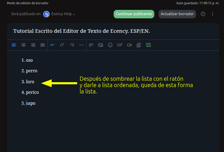The height and width of the screenshot is (152, 224).
Task: Click the list item 'perico'
Action: [32, 92]
